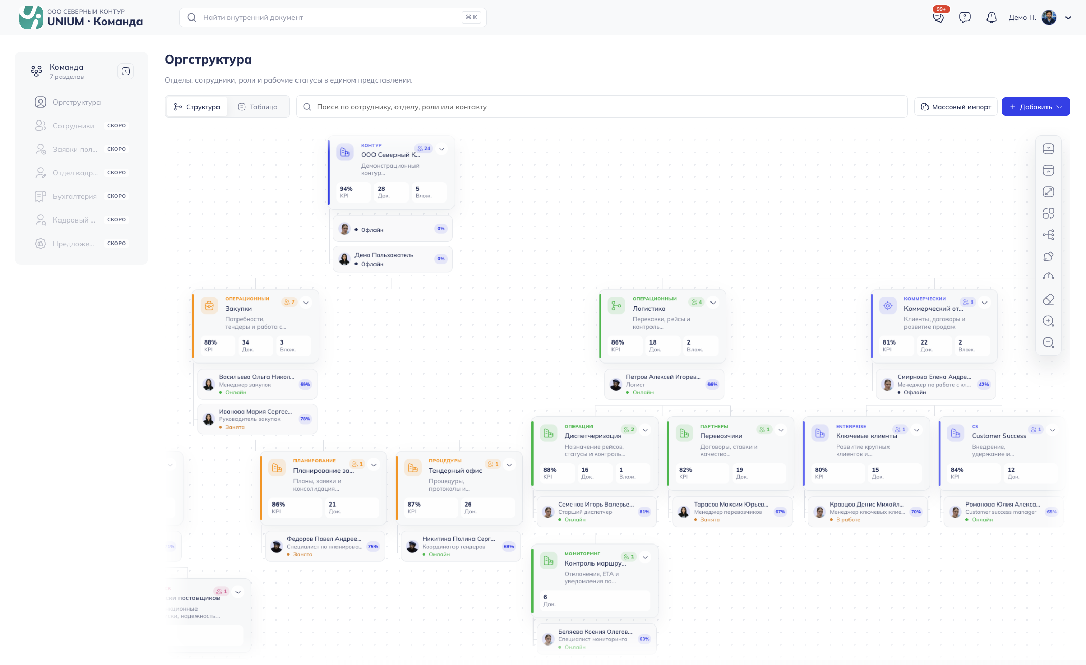Switch to the Структура view tab
Image resolution: width=1086 pixels, height=665 pixels.
click(197, 107)
